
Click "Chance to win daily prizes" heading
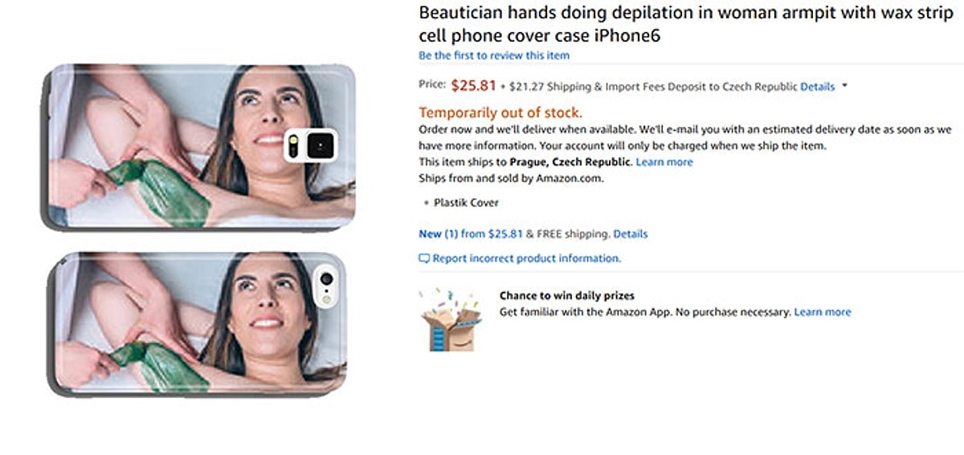(x=566, y=296)
